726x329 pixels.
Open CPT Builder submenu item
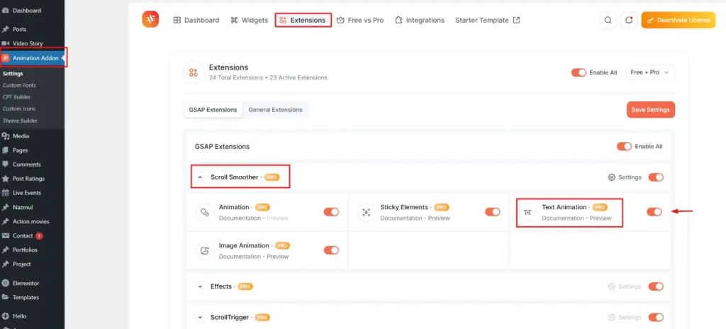pos(16,97)
